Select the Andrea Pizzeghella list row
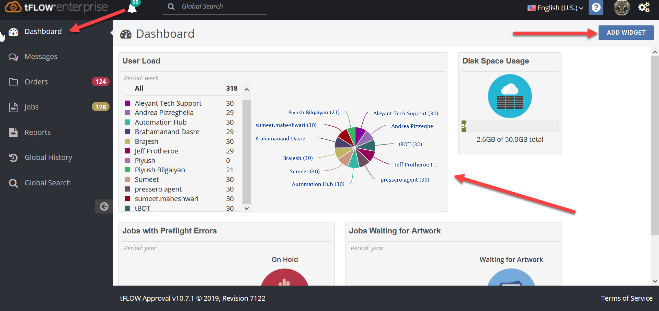Image resolution: width=659 pixels, height=311 pixels. click(182, 113)
